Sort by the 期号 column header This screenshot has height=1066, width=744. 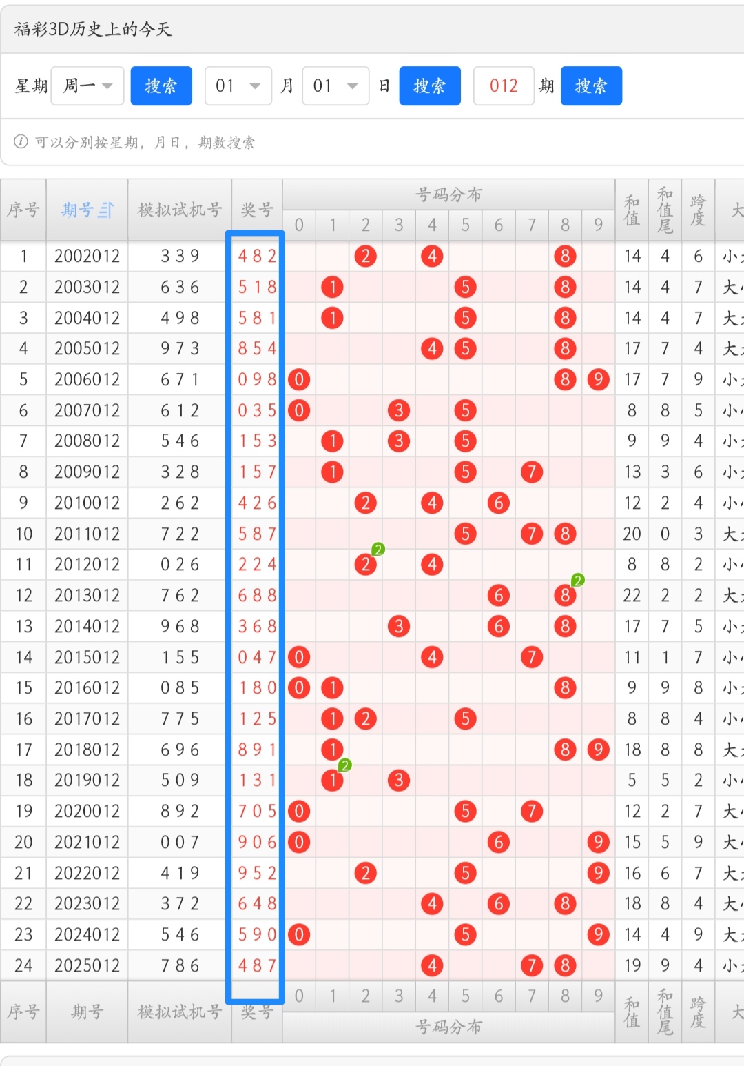click(x=87, y=210)
